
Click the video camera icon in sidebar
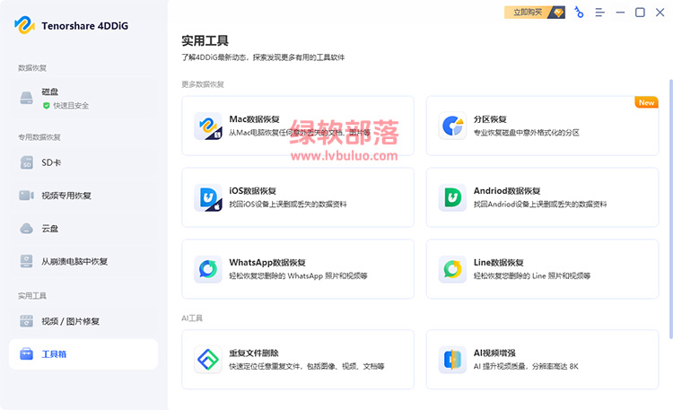(x=27, y=196)
